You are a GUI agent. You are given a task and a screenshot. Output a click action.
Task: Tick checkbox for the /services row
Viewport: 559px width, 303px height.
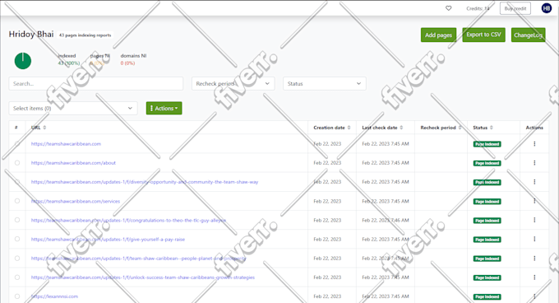point(17,201)
